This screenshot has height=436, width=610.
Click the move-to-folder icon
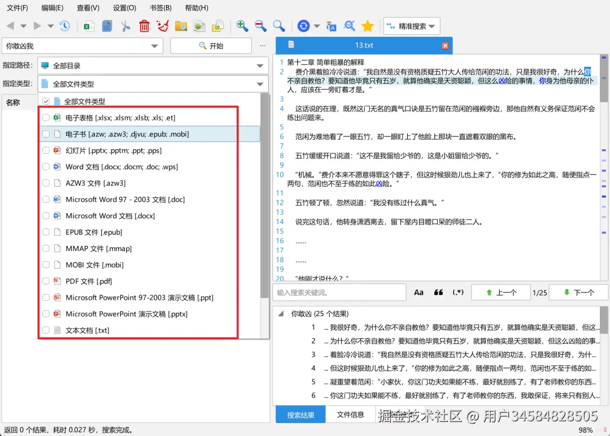[217, 26]
